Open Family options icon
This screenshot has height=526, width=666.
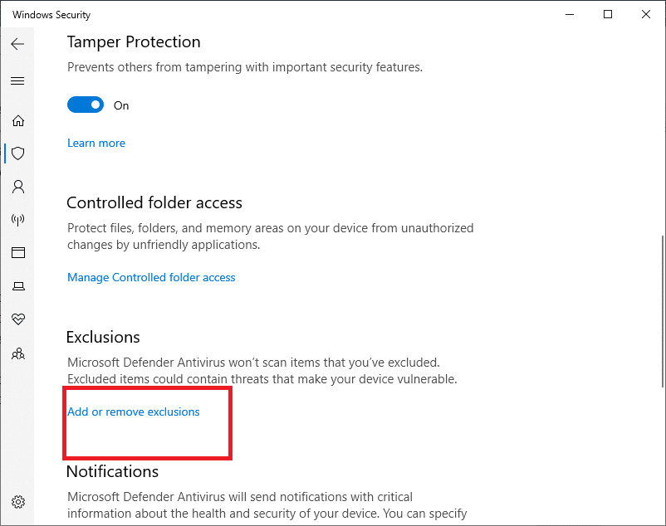click(17, 353)
